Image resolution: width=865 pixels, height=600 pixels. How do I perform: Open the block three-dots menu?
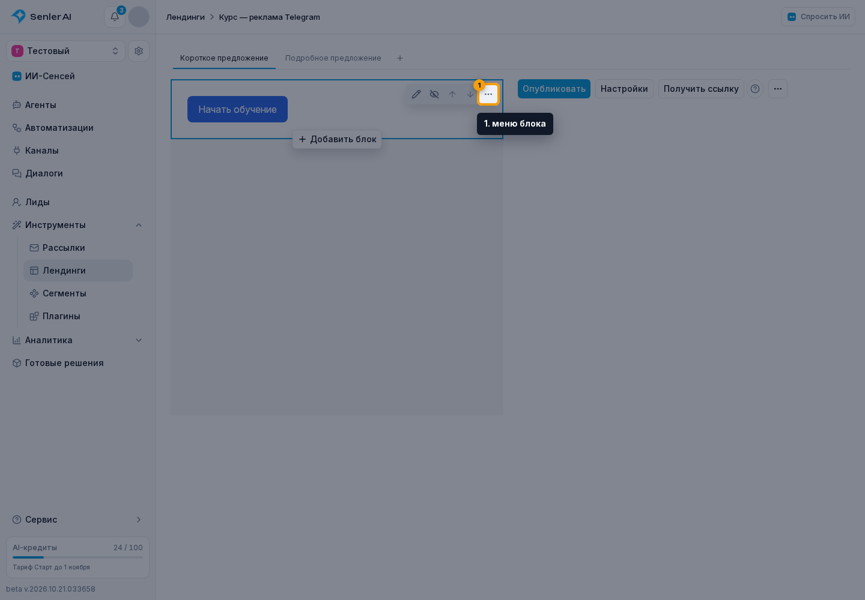(x=488, y=94)
